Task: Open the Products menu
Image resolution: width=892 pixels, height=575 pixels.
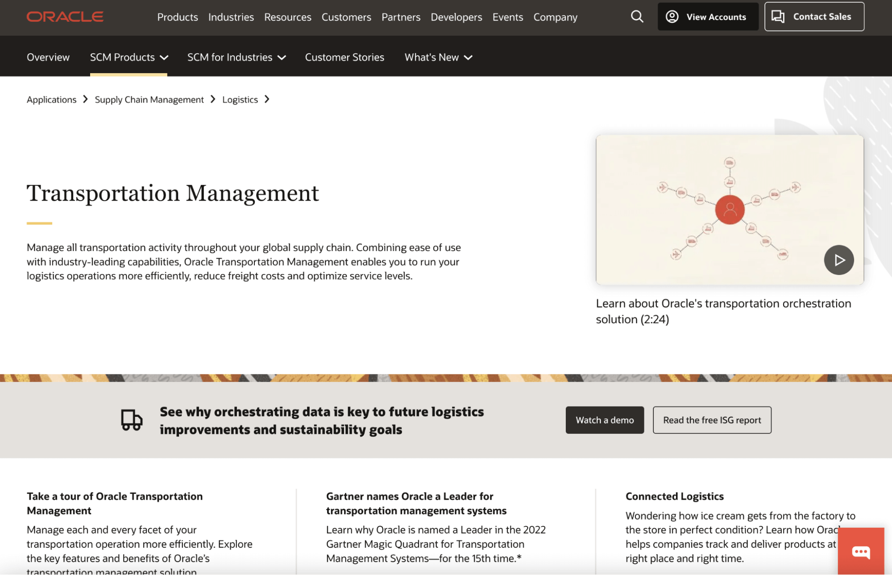Action: click(x=177, y=17)
